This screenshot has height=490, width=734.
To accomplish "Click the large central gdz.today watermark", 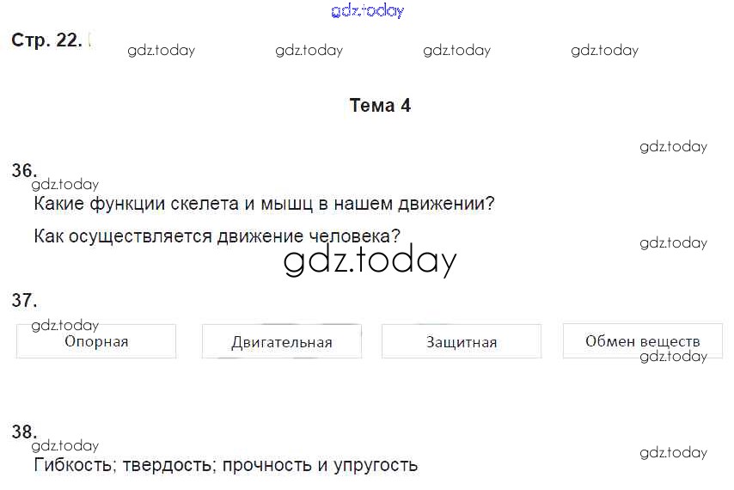I will [370, 260].
